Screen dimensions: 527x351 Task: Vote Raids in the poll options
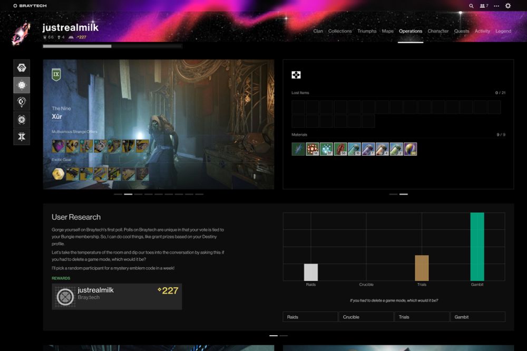click(310, 317)
